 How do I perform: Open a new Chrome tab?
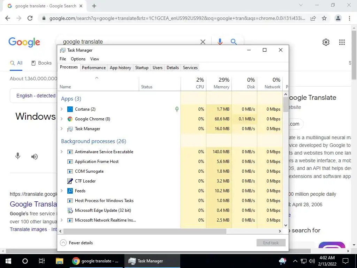[94, 6]
